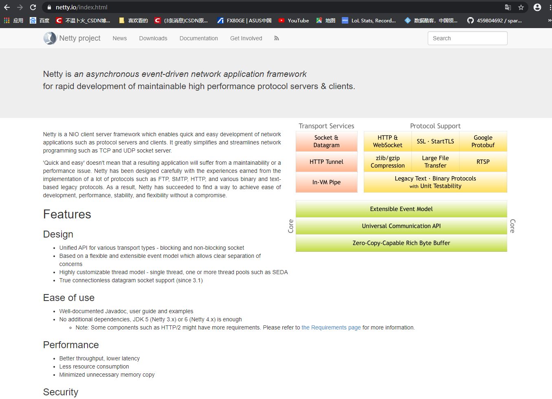The height and width of the screenshot is (399, 552).
Task: Open the maps bookmark icon
Action: click(319, 20)
